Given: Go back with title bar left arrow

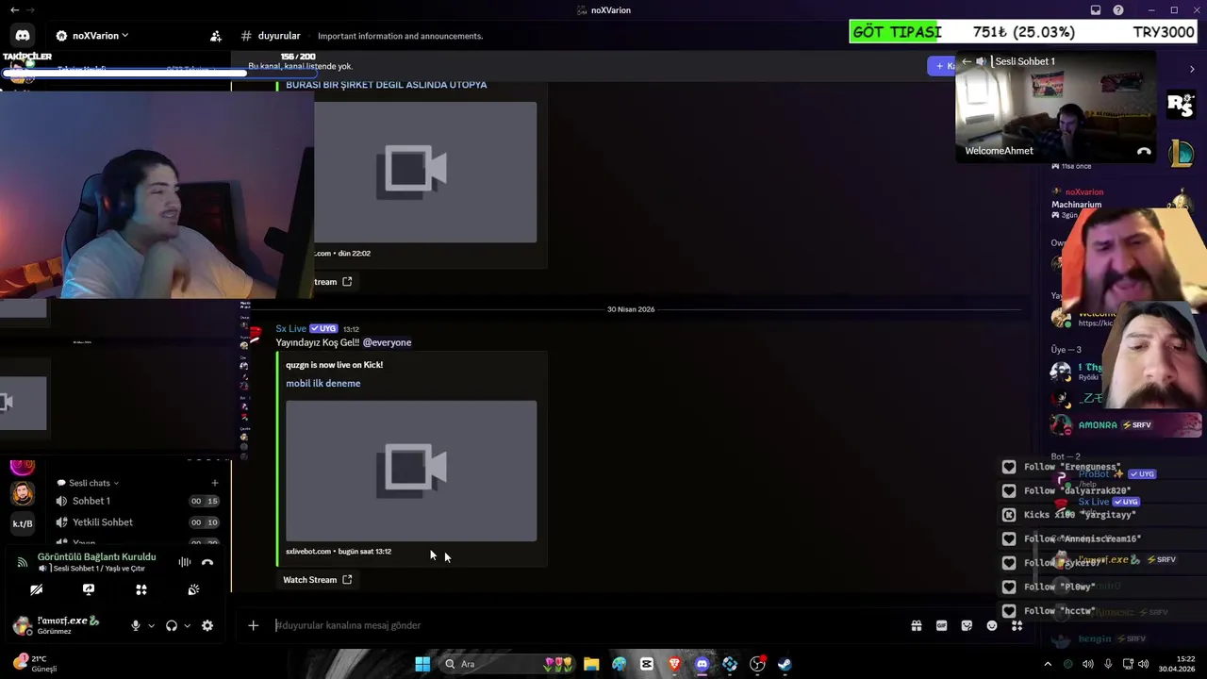Looking at the screenshot, I should click(x=14, y=9).
